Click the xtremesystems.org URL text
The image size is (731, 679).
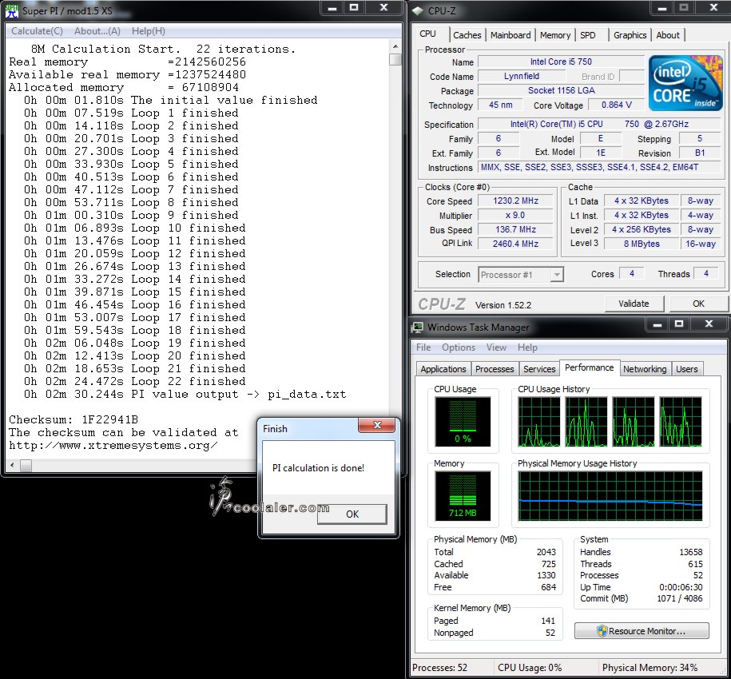tap(113, 445)
